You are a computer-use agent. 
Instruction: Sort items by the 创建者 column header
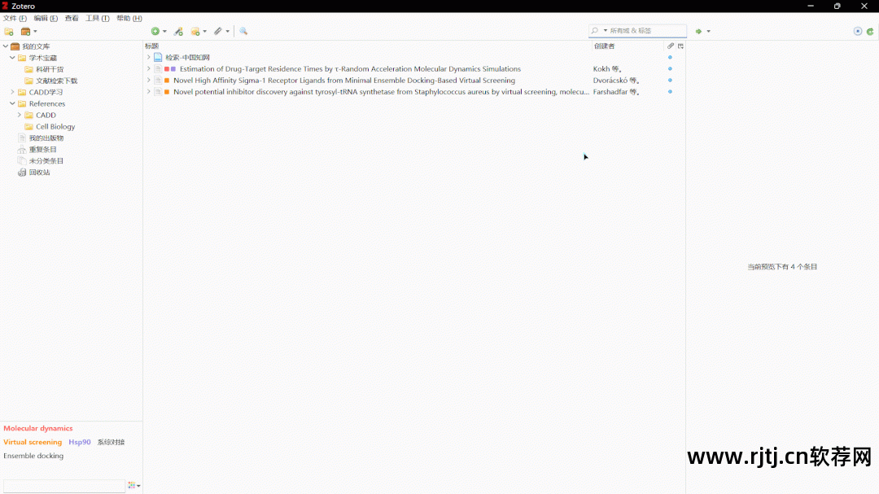pos(628,46)
